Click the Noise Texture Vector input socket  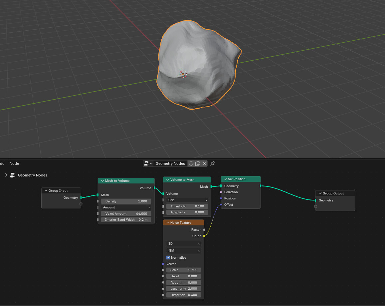click(163, 264)
